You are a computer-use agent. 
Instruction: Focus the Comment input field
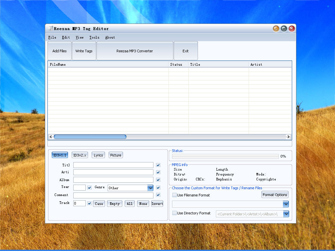[113, 195]
